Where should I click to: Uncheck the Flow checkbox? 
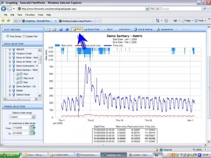click(21, 74)
